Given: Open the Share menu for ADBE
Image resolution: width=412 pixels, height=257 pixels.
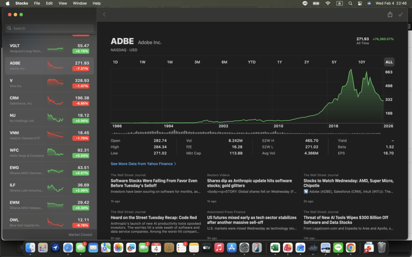Looking at the screenshot, I should coord(389,14).
